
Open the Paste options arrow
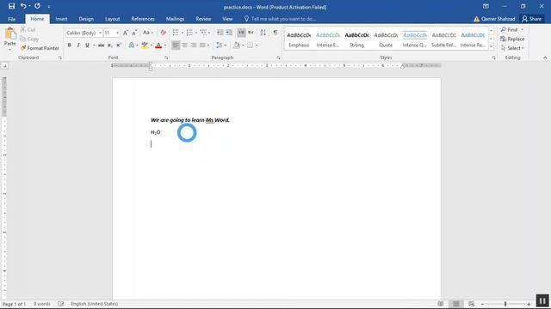9,50
